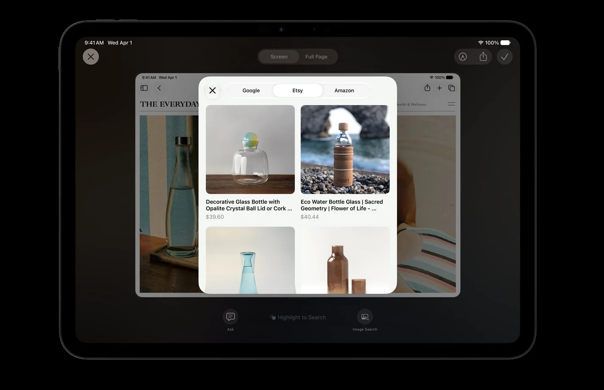The height and width of the screenshot is (390, 604).
Task: Open Safari's tab overview icon
Action: click(x=452, y=88)
